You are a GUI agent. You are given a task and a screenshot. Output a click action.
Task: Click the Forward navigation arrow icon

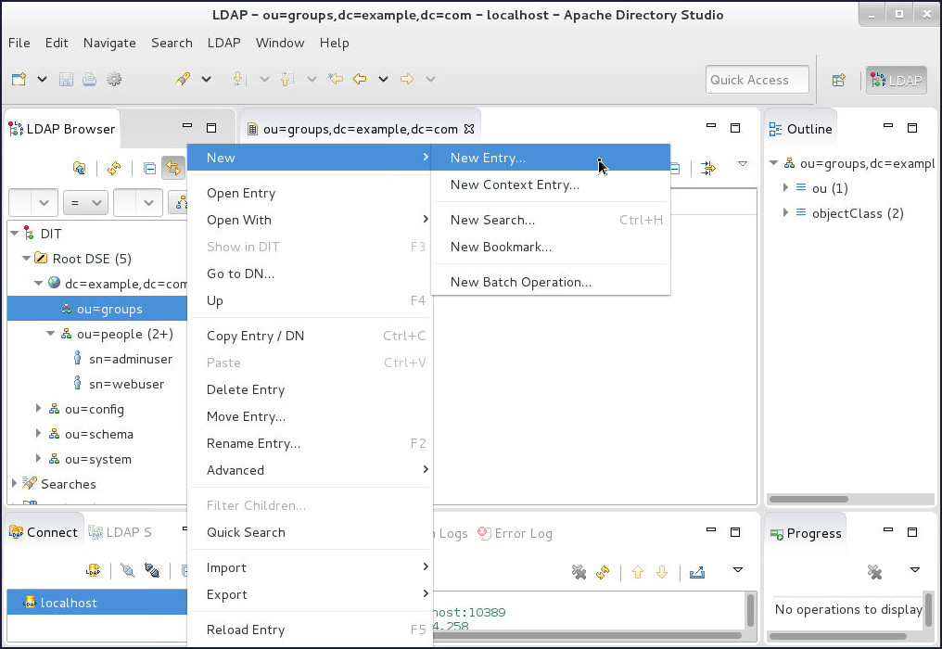407,80
